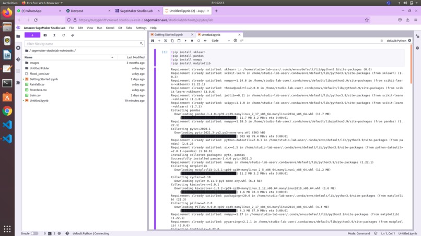This screenshot has width=421, height=236.
Task: Click the git button in notebook toolbar
Action: pyautogui.click(x=242, y=41)
